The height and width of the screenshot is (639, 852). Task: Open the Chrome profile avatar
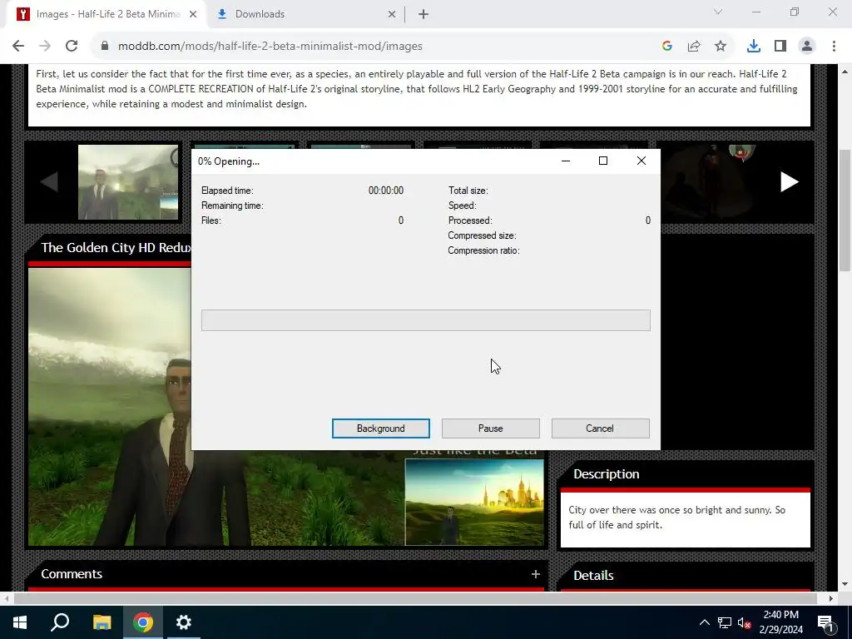click(807, 47)
